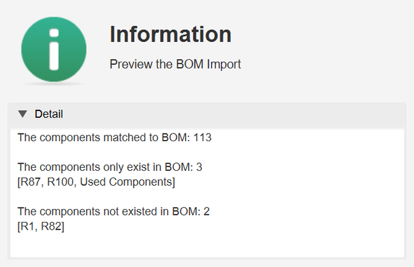
Task: Click the green Information circle icon
Action: (x=54, y=49)
